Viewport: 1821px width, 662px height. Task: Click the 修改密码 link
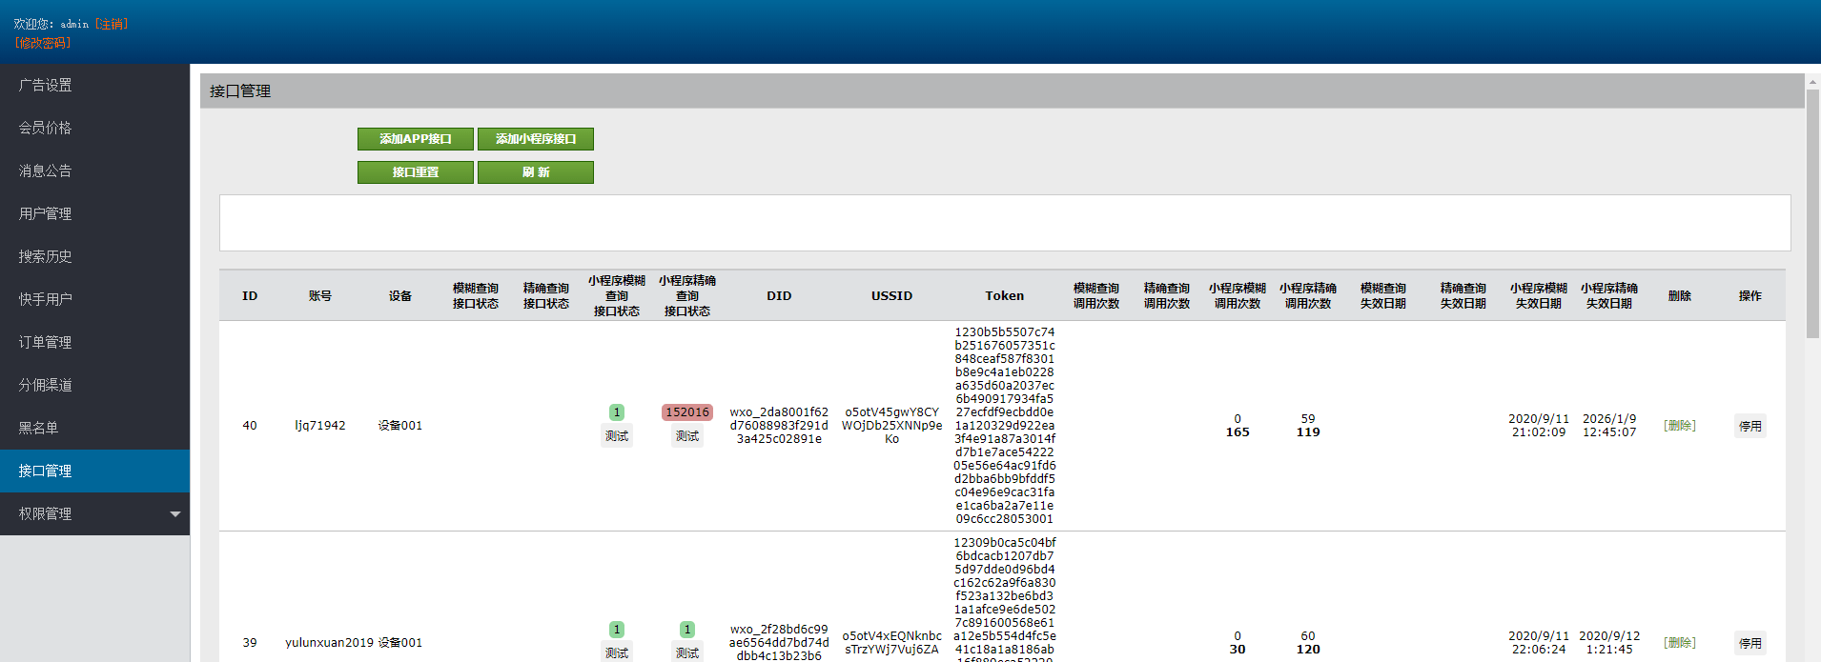(43, 43)
